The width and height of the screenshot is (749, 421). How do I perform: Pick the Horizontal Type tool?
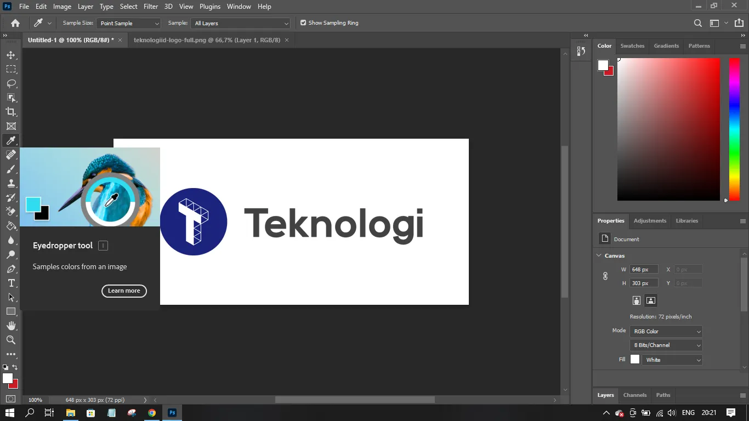11,283
